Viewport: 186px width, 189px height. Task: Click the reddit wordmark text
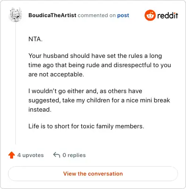[167, 15]
